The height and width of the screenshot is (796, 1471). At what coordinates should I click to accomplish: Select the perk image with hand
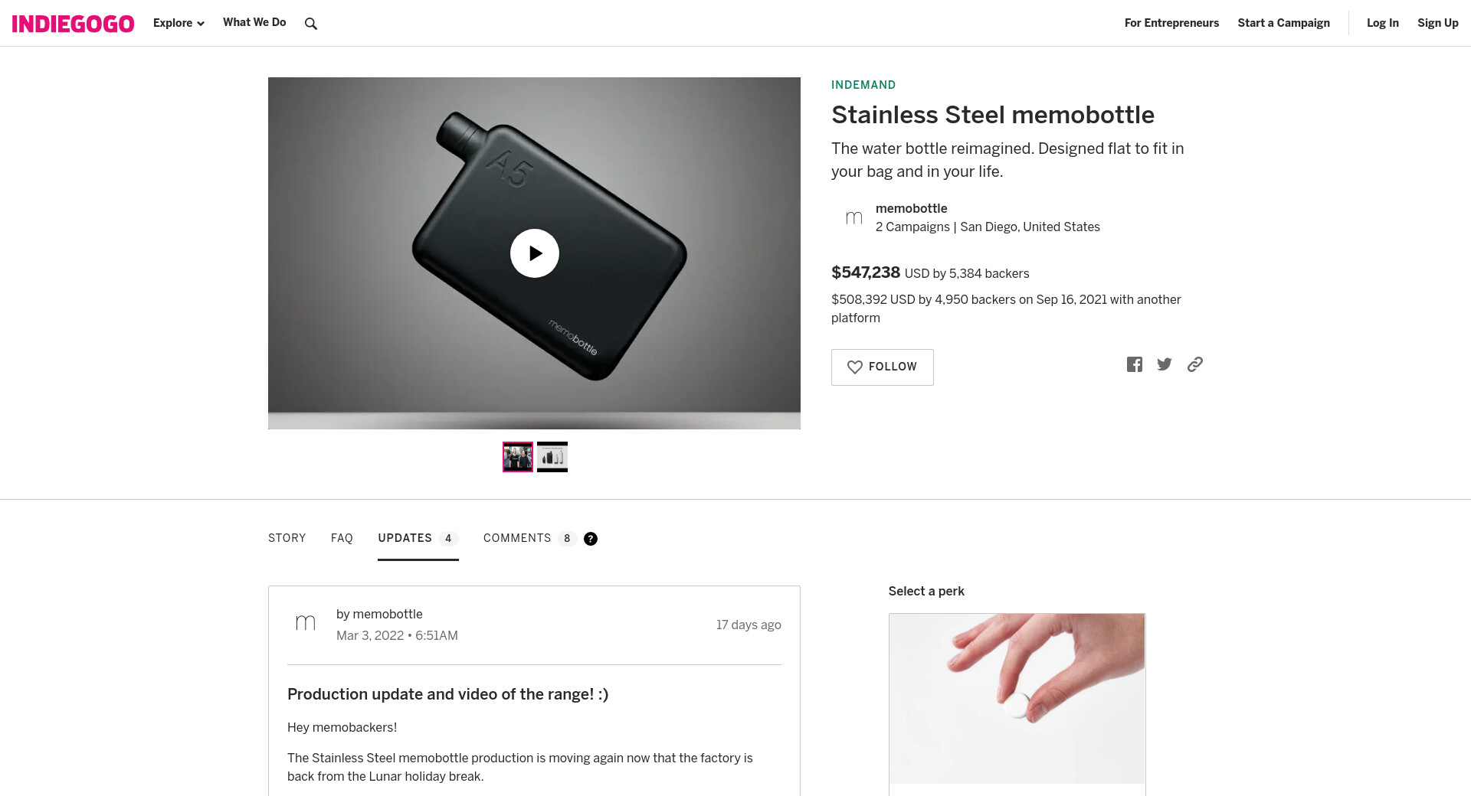tap(1017, 698)
